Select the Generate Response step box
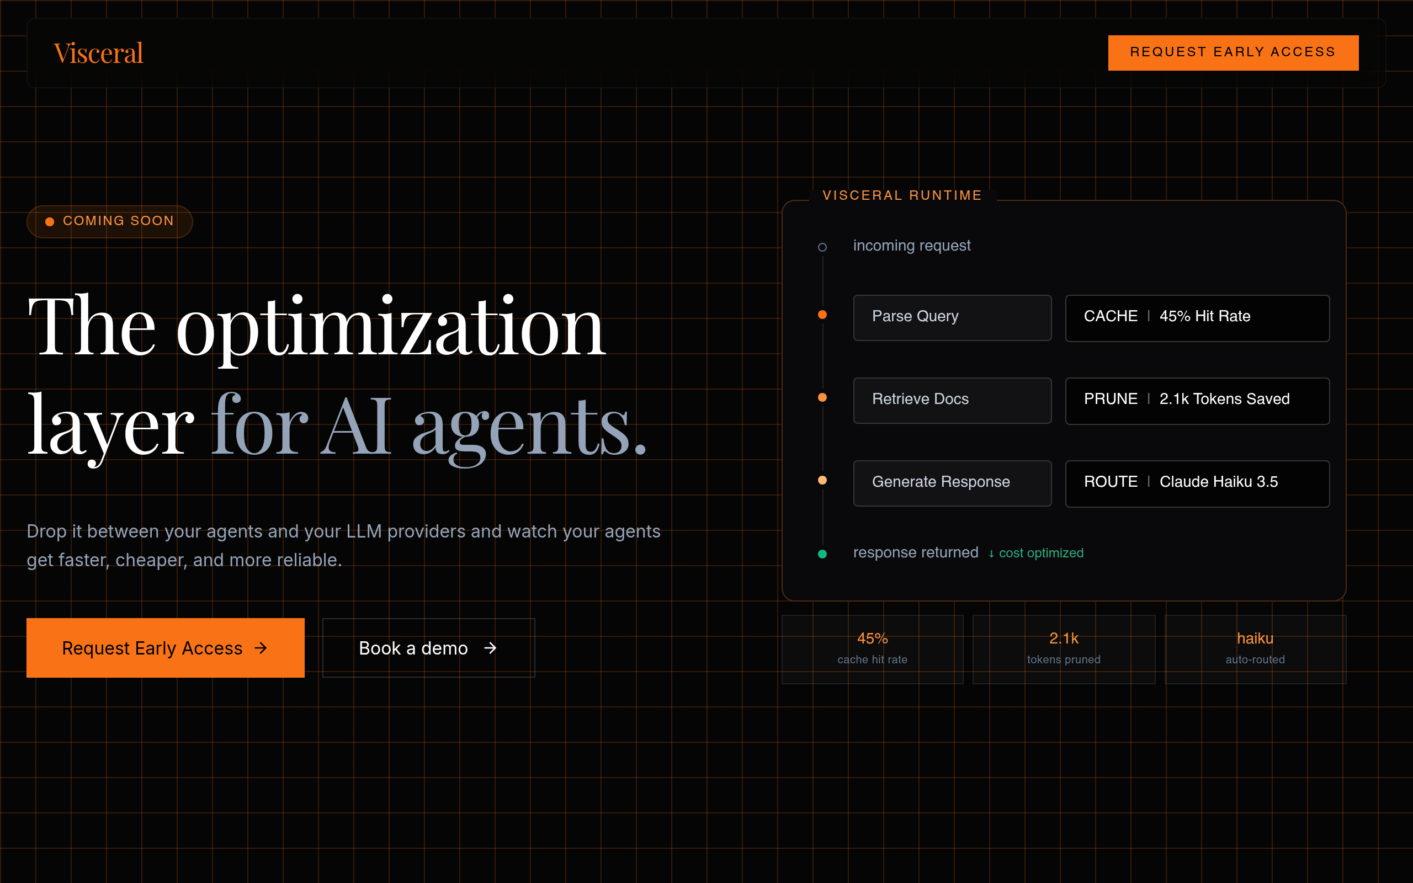 pos(952,483)
